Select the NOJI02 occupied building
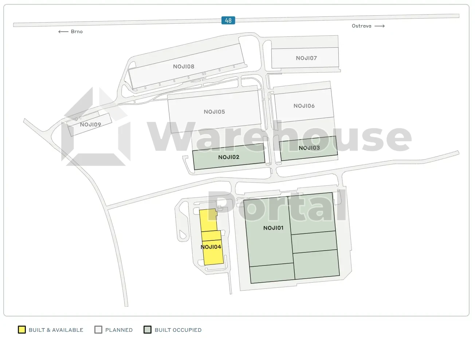 (x=229, y=157)
